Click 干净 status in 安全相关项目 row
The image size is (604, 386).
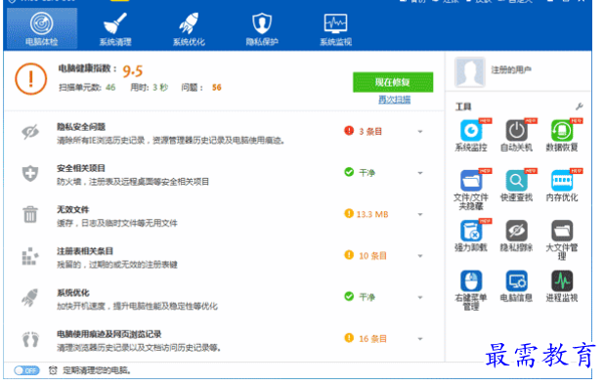(x=367, y=173)
